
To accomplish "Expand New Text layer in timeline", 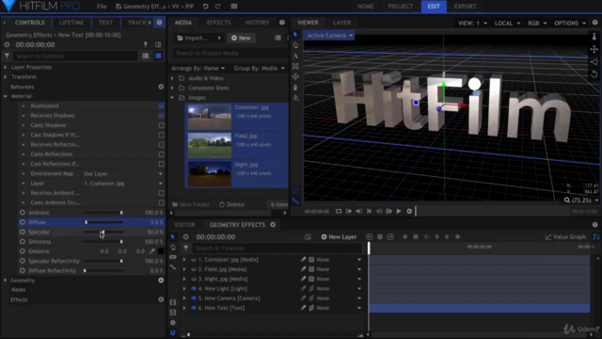I will 184,308.
